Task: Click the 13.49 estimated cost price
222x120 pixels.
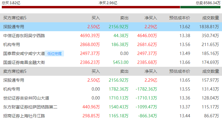Action: click(x=185, y=53)
